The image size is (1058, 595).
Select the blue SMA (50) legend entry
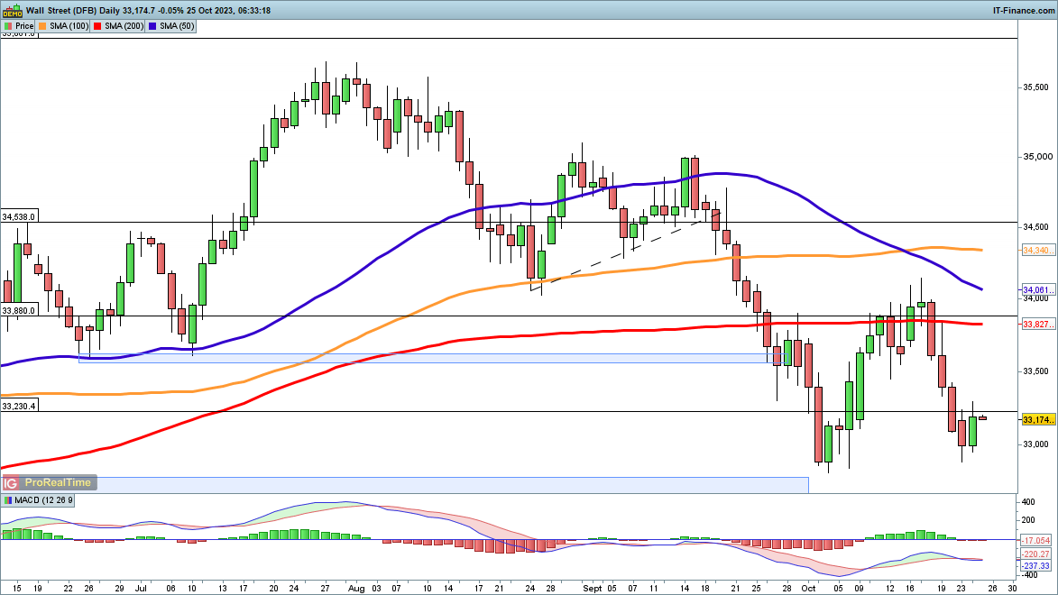click(x=171, y=26)
